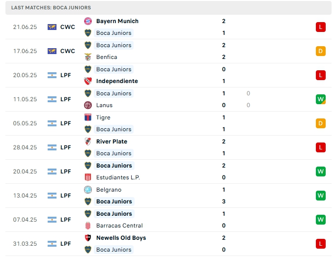Image resolution: width=336 pixels, height=258 pixels.
Task: Open the Bayern Munich team link
Action: [117, 21]
